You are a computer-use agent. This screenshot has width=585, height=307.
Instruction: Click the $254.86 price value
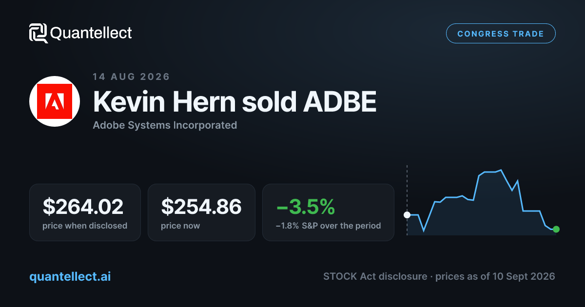(x=201, y=207)
